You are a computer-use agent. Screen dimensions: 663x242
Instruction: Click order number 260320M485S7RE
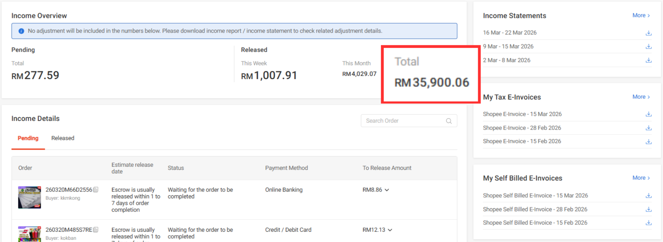pyautogui.click(x=69, y=230)
